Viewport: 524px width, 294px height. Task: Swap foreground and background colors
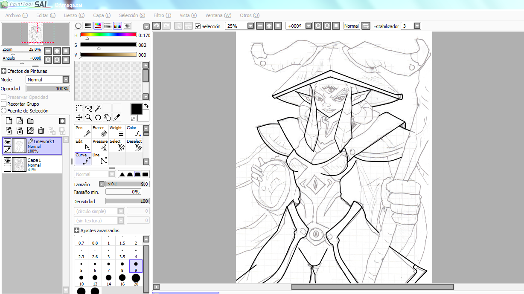tap(146, 106)
